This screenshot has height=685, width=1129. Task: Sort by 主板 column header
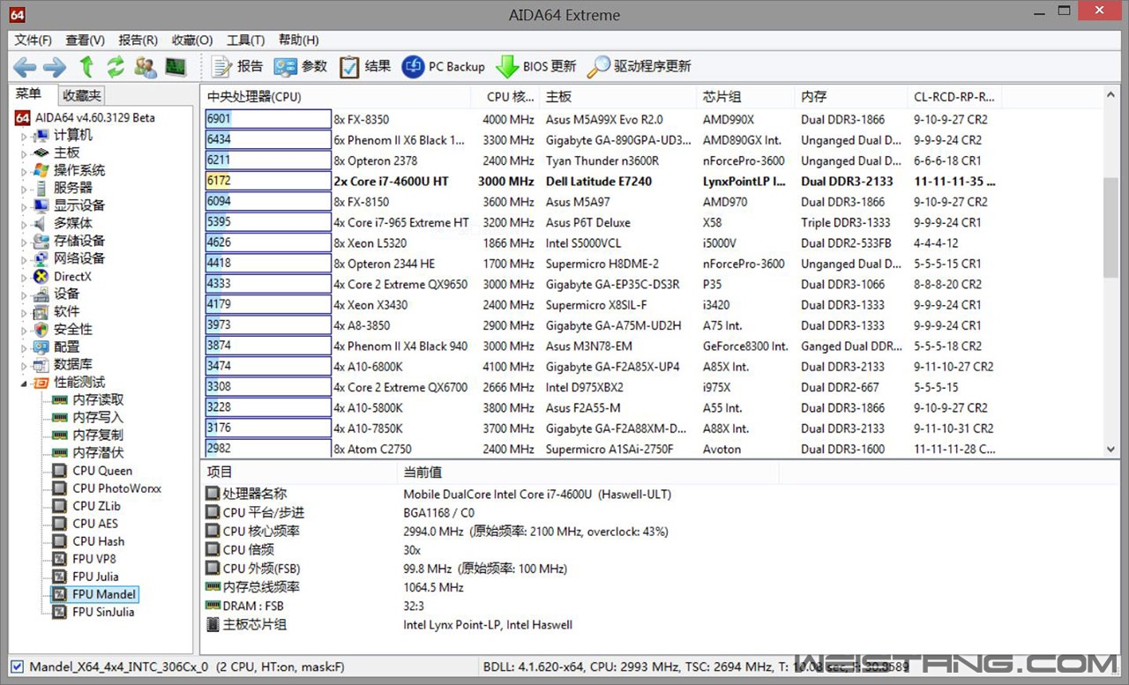[x=618, y=97]
